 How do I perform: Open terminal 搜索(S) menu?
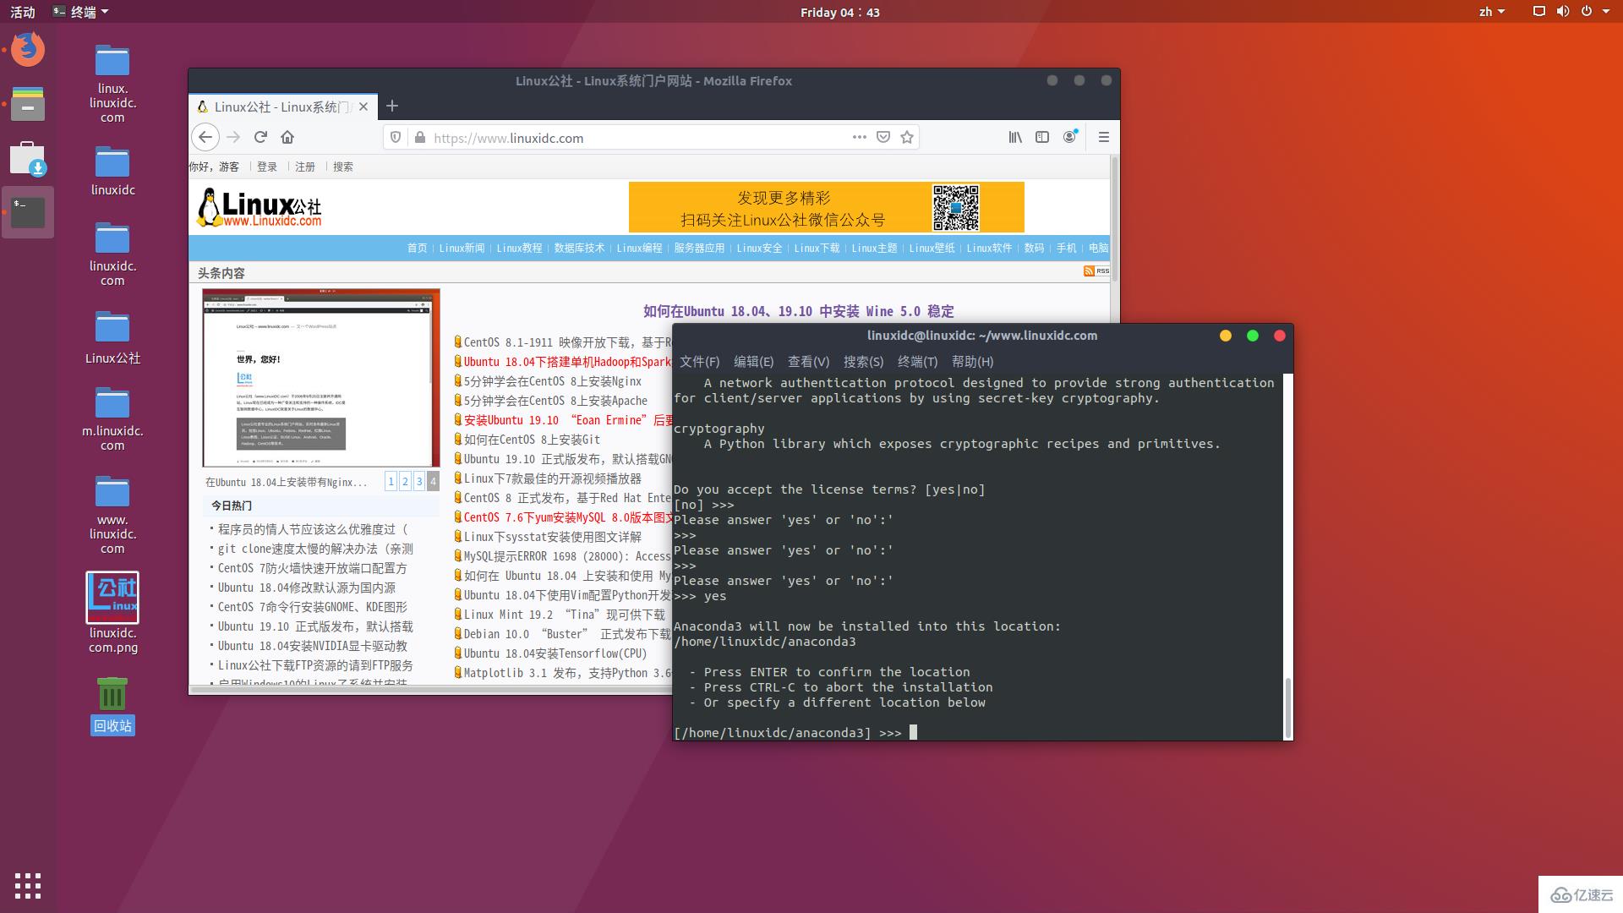point(863,361)
